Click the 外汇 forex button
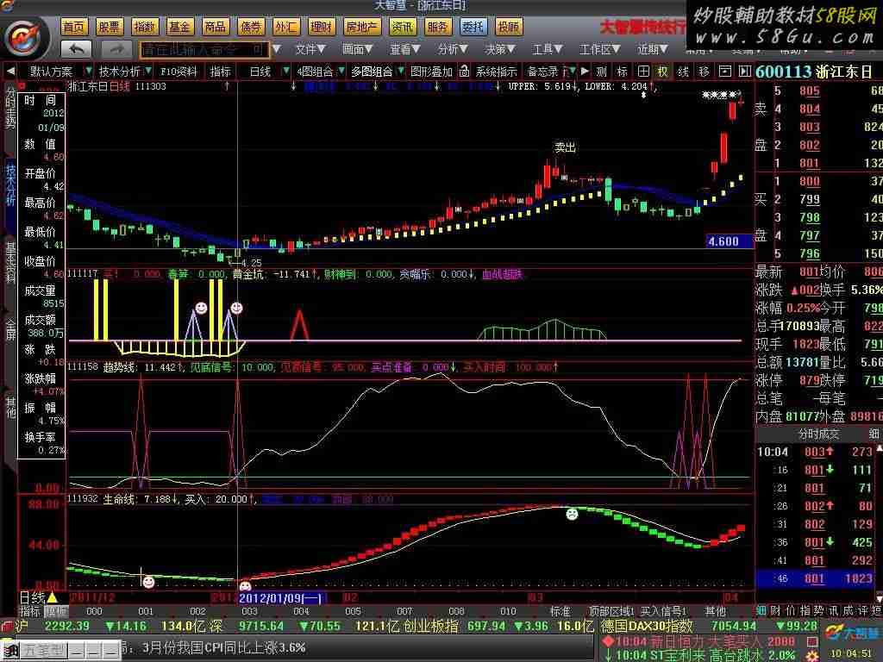883x662 pixels. [286, 27]
